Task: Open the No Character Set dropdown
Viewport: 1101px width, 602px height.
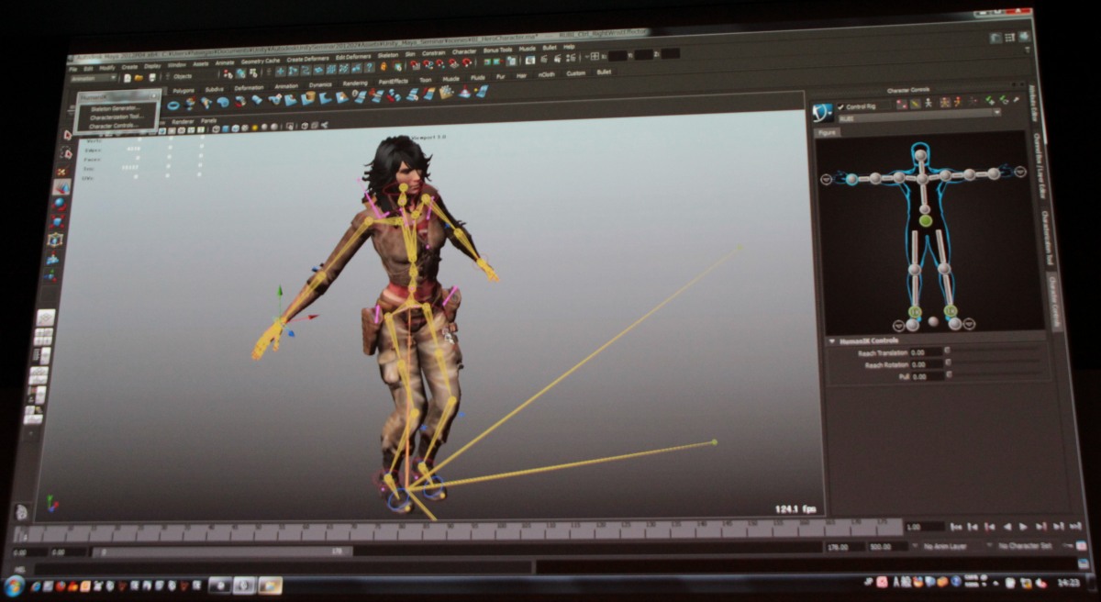Action: coord(1020,546)
